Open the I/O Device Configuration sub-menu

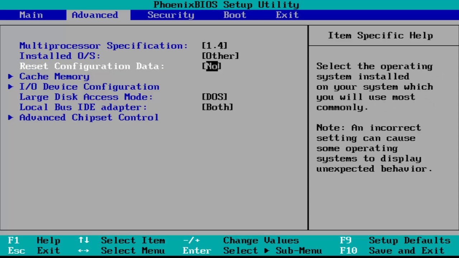pos(89,87)
